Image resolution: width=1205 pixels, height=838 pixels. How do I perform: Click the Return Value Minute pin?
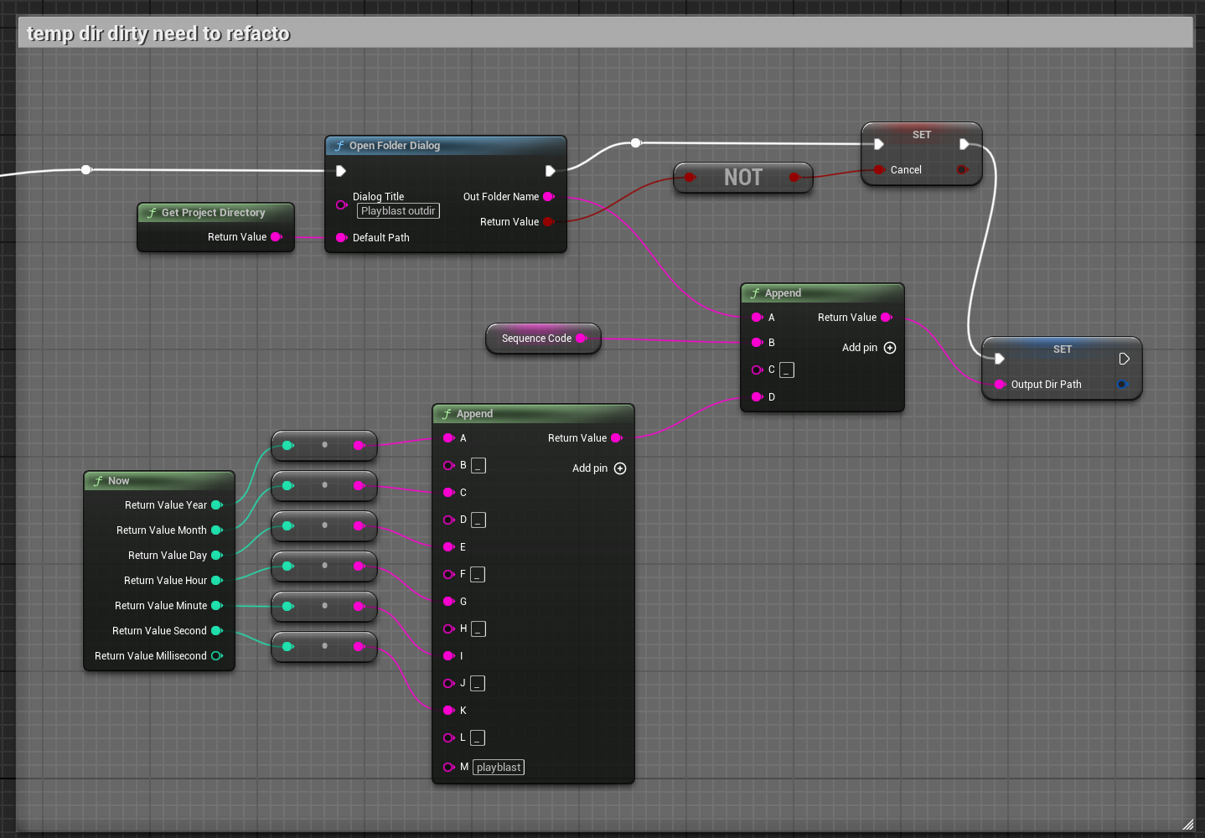pos(217,606)
